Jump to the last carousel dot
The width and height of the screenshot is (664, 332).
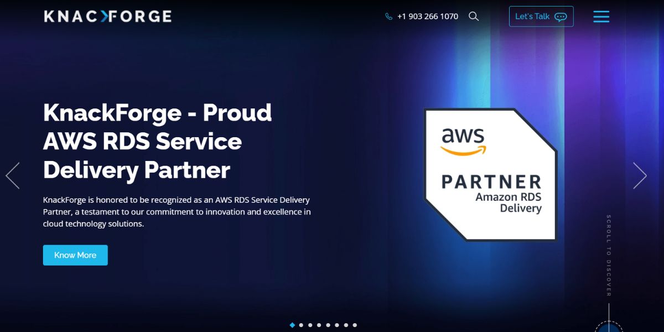point(355,325)
